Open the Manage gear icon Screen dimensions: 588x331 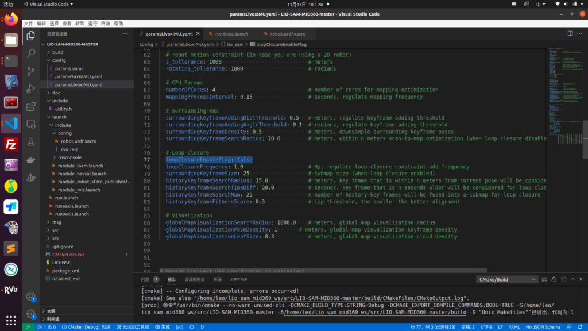coord(31,314)
